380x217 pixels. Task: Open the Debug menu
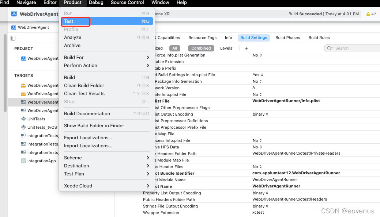[x=96, y=3]
